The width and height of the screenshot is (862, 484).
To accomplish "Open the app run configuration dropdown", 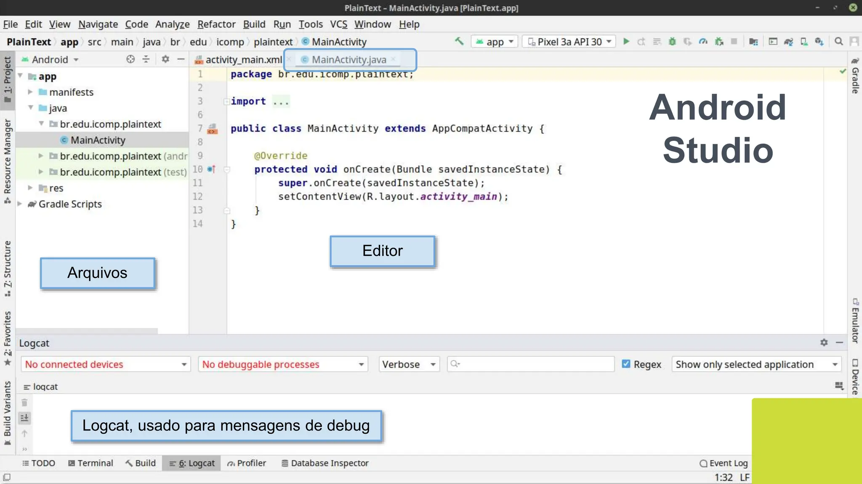I will click(x=495, y=42).
